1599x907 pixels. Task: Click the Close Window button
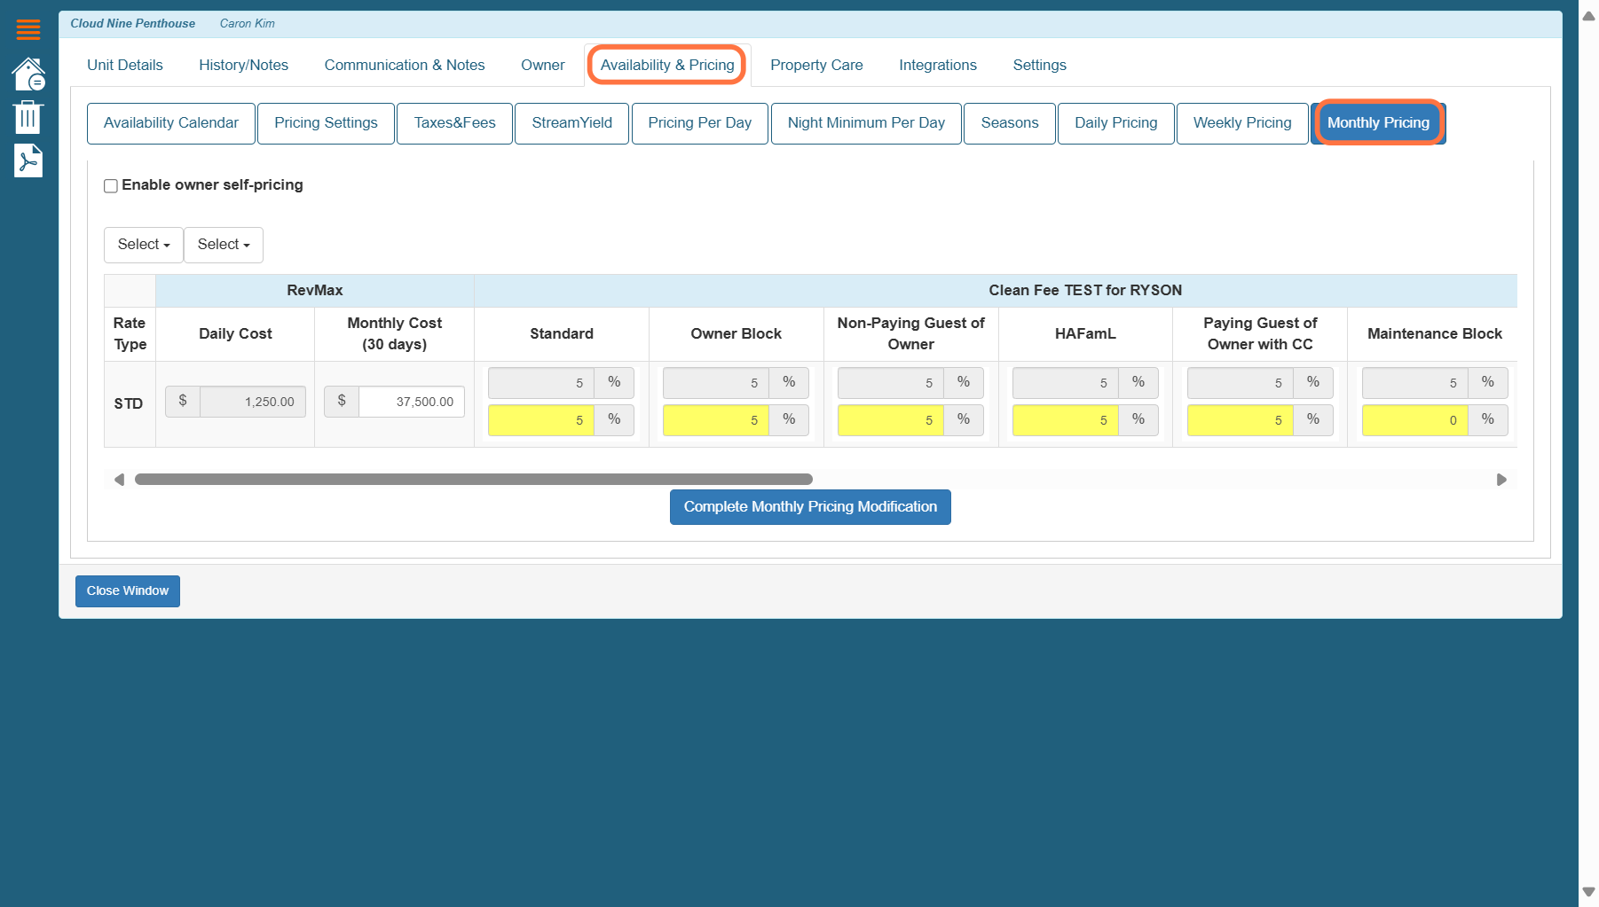coord(128,591)
